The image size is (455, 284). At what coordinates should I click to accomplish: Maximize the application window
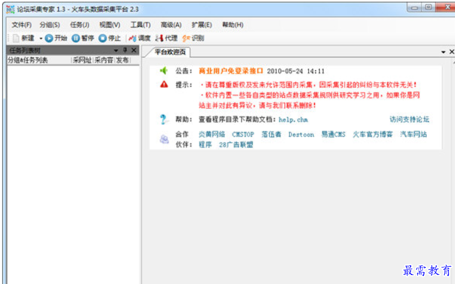pos(429,7)
